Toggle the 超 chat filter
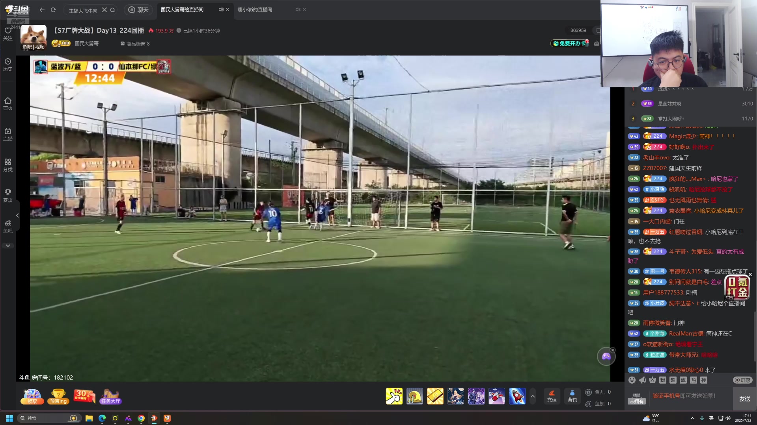757x425 pixels. click(673, 380)
